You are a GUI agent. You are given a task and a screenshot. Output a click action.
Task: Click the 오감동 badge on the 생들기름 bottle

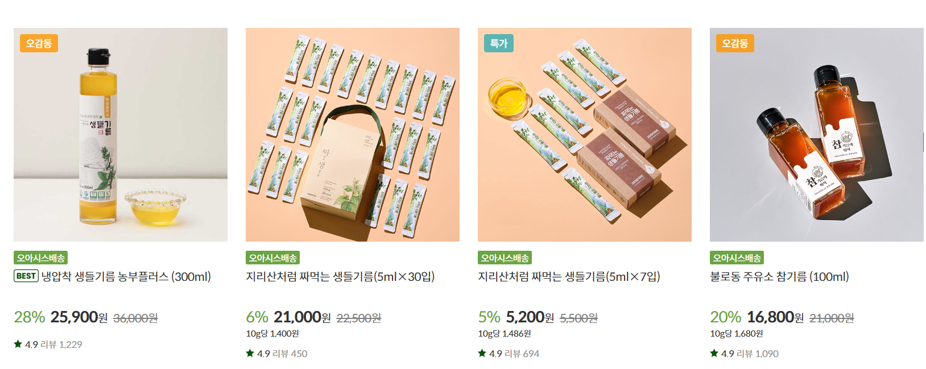pyautogui.click(x=39, y=43)
